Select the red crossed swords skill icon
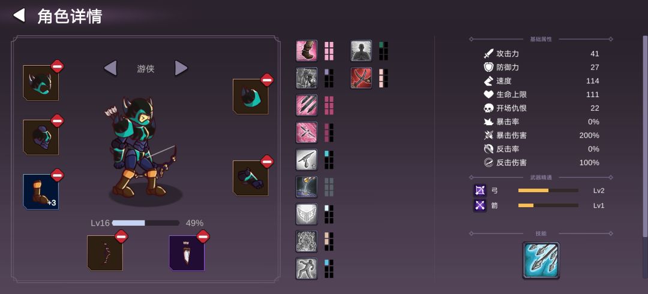Screen dimensions: 648x294 (361, 78)
